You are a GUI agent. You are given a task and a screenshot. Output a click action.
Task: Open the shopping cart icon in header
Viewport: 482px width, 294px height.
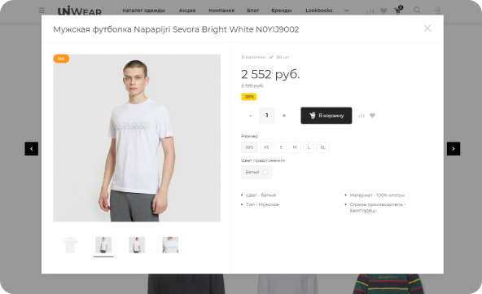click(x=398, y=11)
